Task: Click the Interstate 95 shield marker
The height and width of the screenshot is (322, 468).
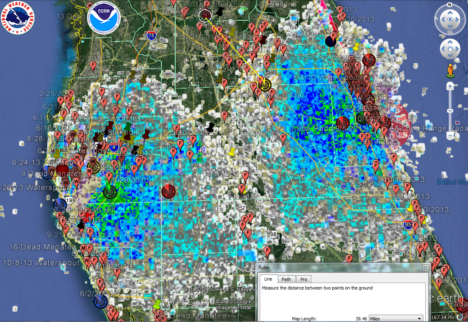Action: [408, 224]
